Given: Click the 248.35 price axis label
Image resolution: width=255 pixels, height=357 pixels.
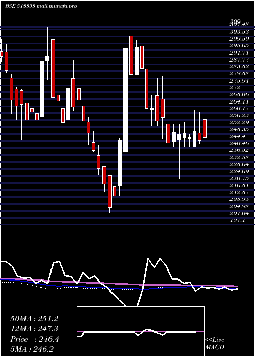Looking at the screenshot, I should point(239,130).
